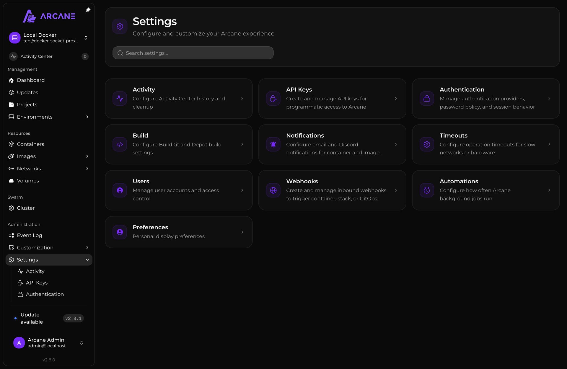Click the Environments server icon
Viewport: 567px width, 369px height.
point(11,117)
